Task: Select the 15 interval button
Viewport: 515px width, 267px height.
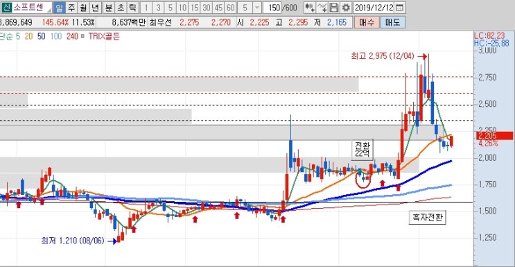Action: click(x=195, y=7)
